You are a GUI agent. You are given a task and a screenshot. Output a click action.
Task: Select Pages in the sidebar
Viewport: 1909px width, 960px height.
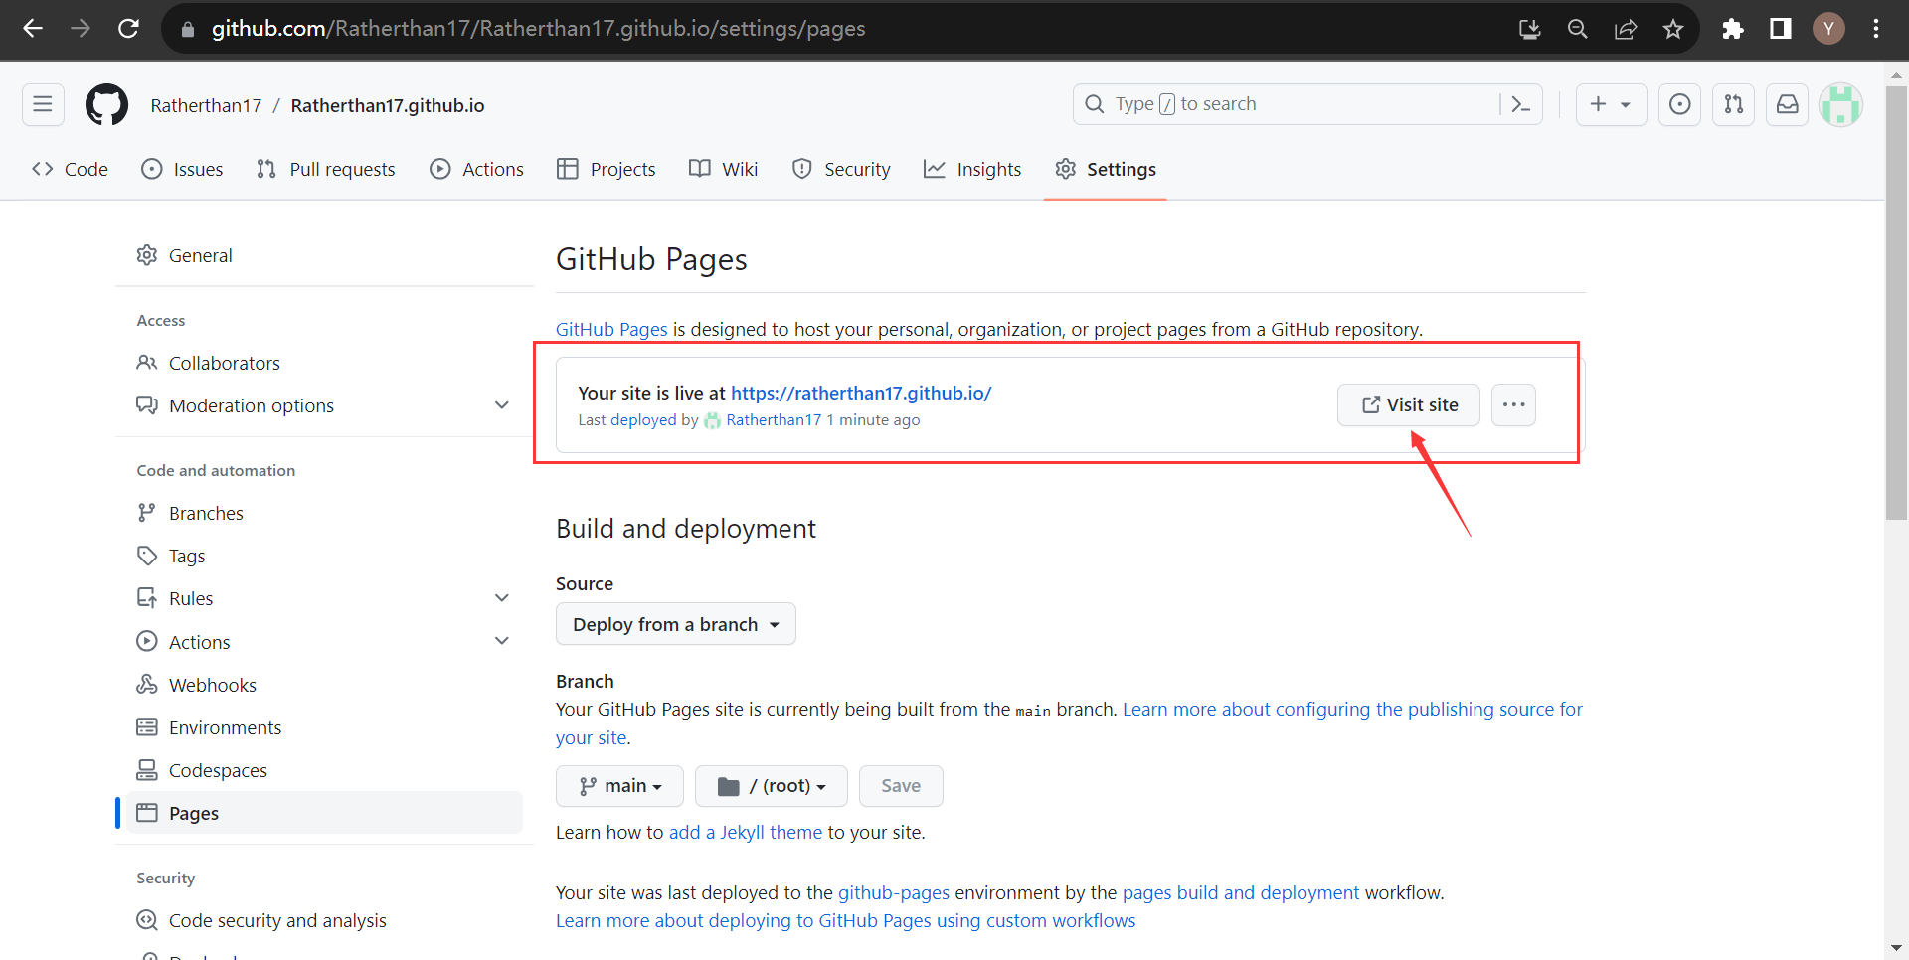pyautogui.click(x=324, y=813)
